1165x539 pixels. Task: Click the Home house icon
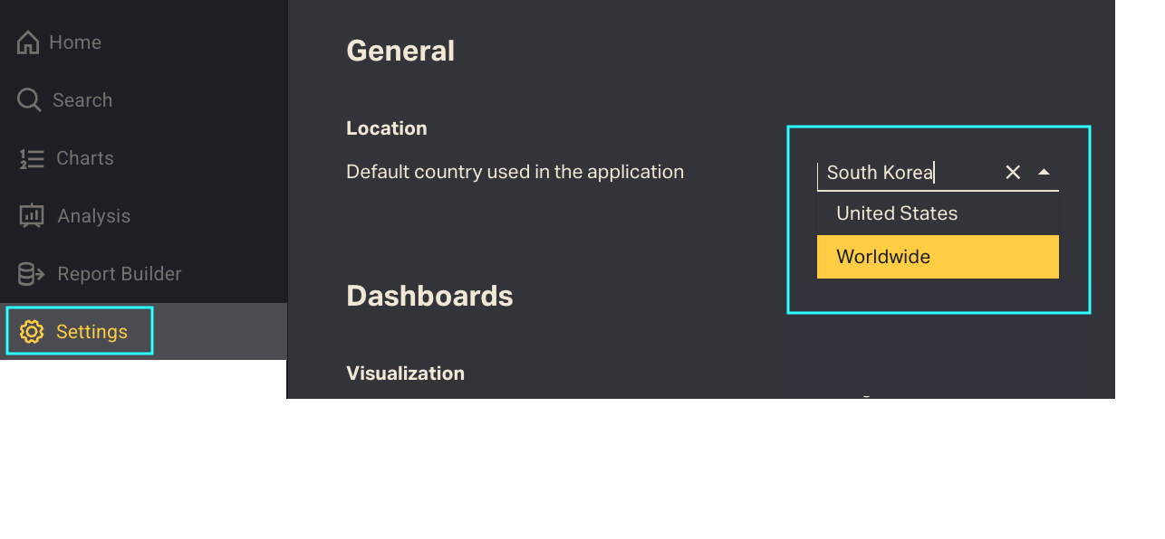click(x=28, y=43)
